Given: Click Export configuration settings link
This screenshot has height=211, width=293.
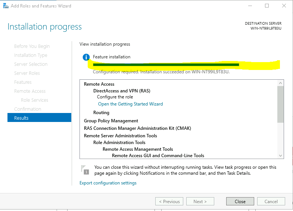Looking at the screenshot, I should click(x=108, y=183).
